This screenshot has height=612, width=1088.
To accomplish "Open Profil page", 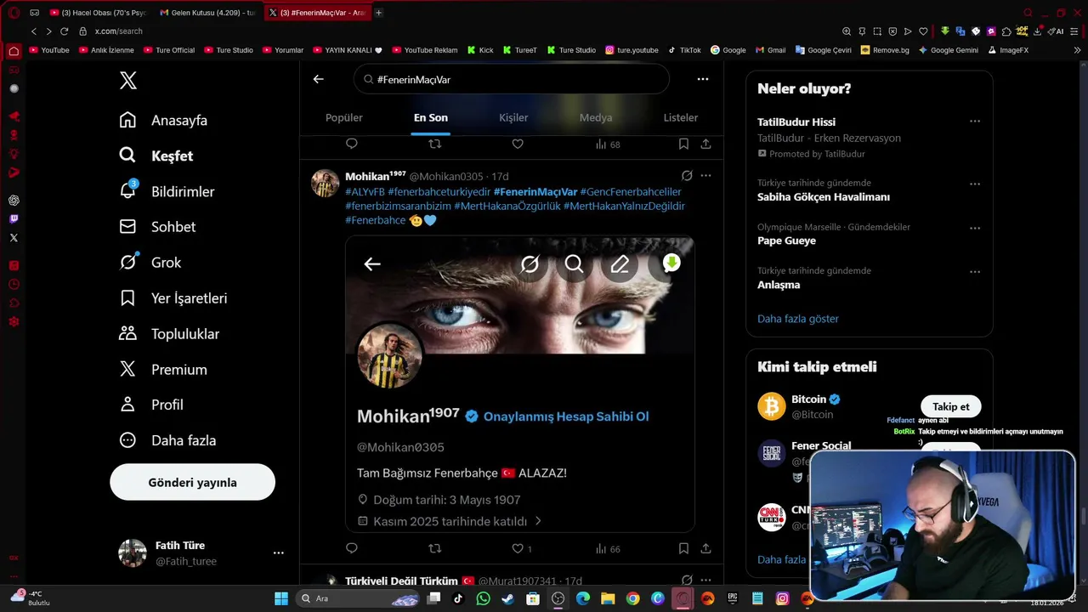I will pyautogui.click(x=151, y=405).
